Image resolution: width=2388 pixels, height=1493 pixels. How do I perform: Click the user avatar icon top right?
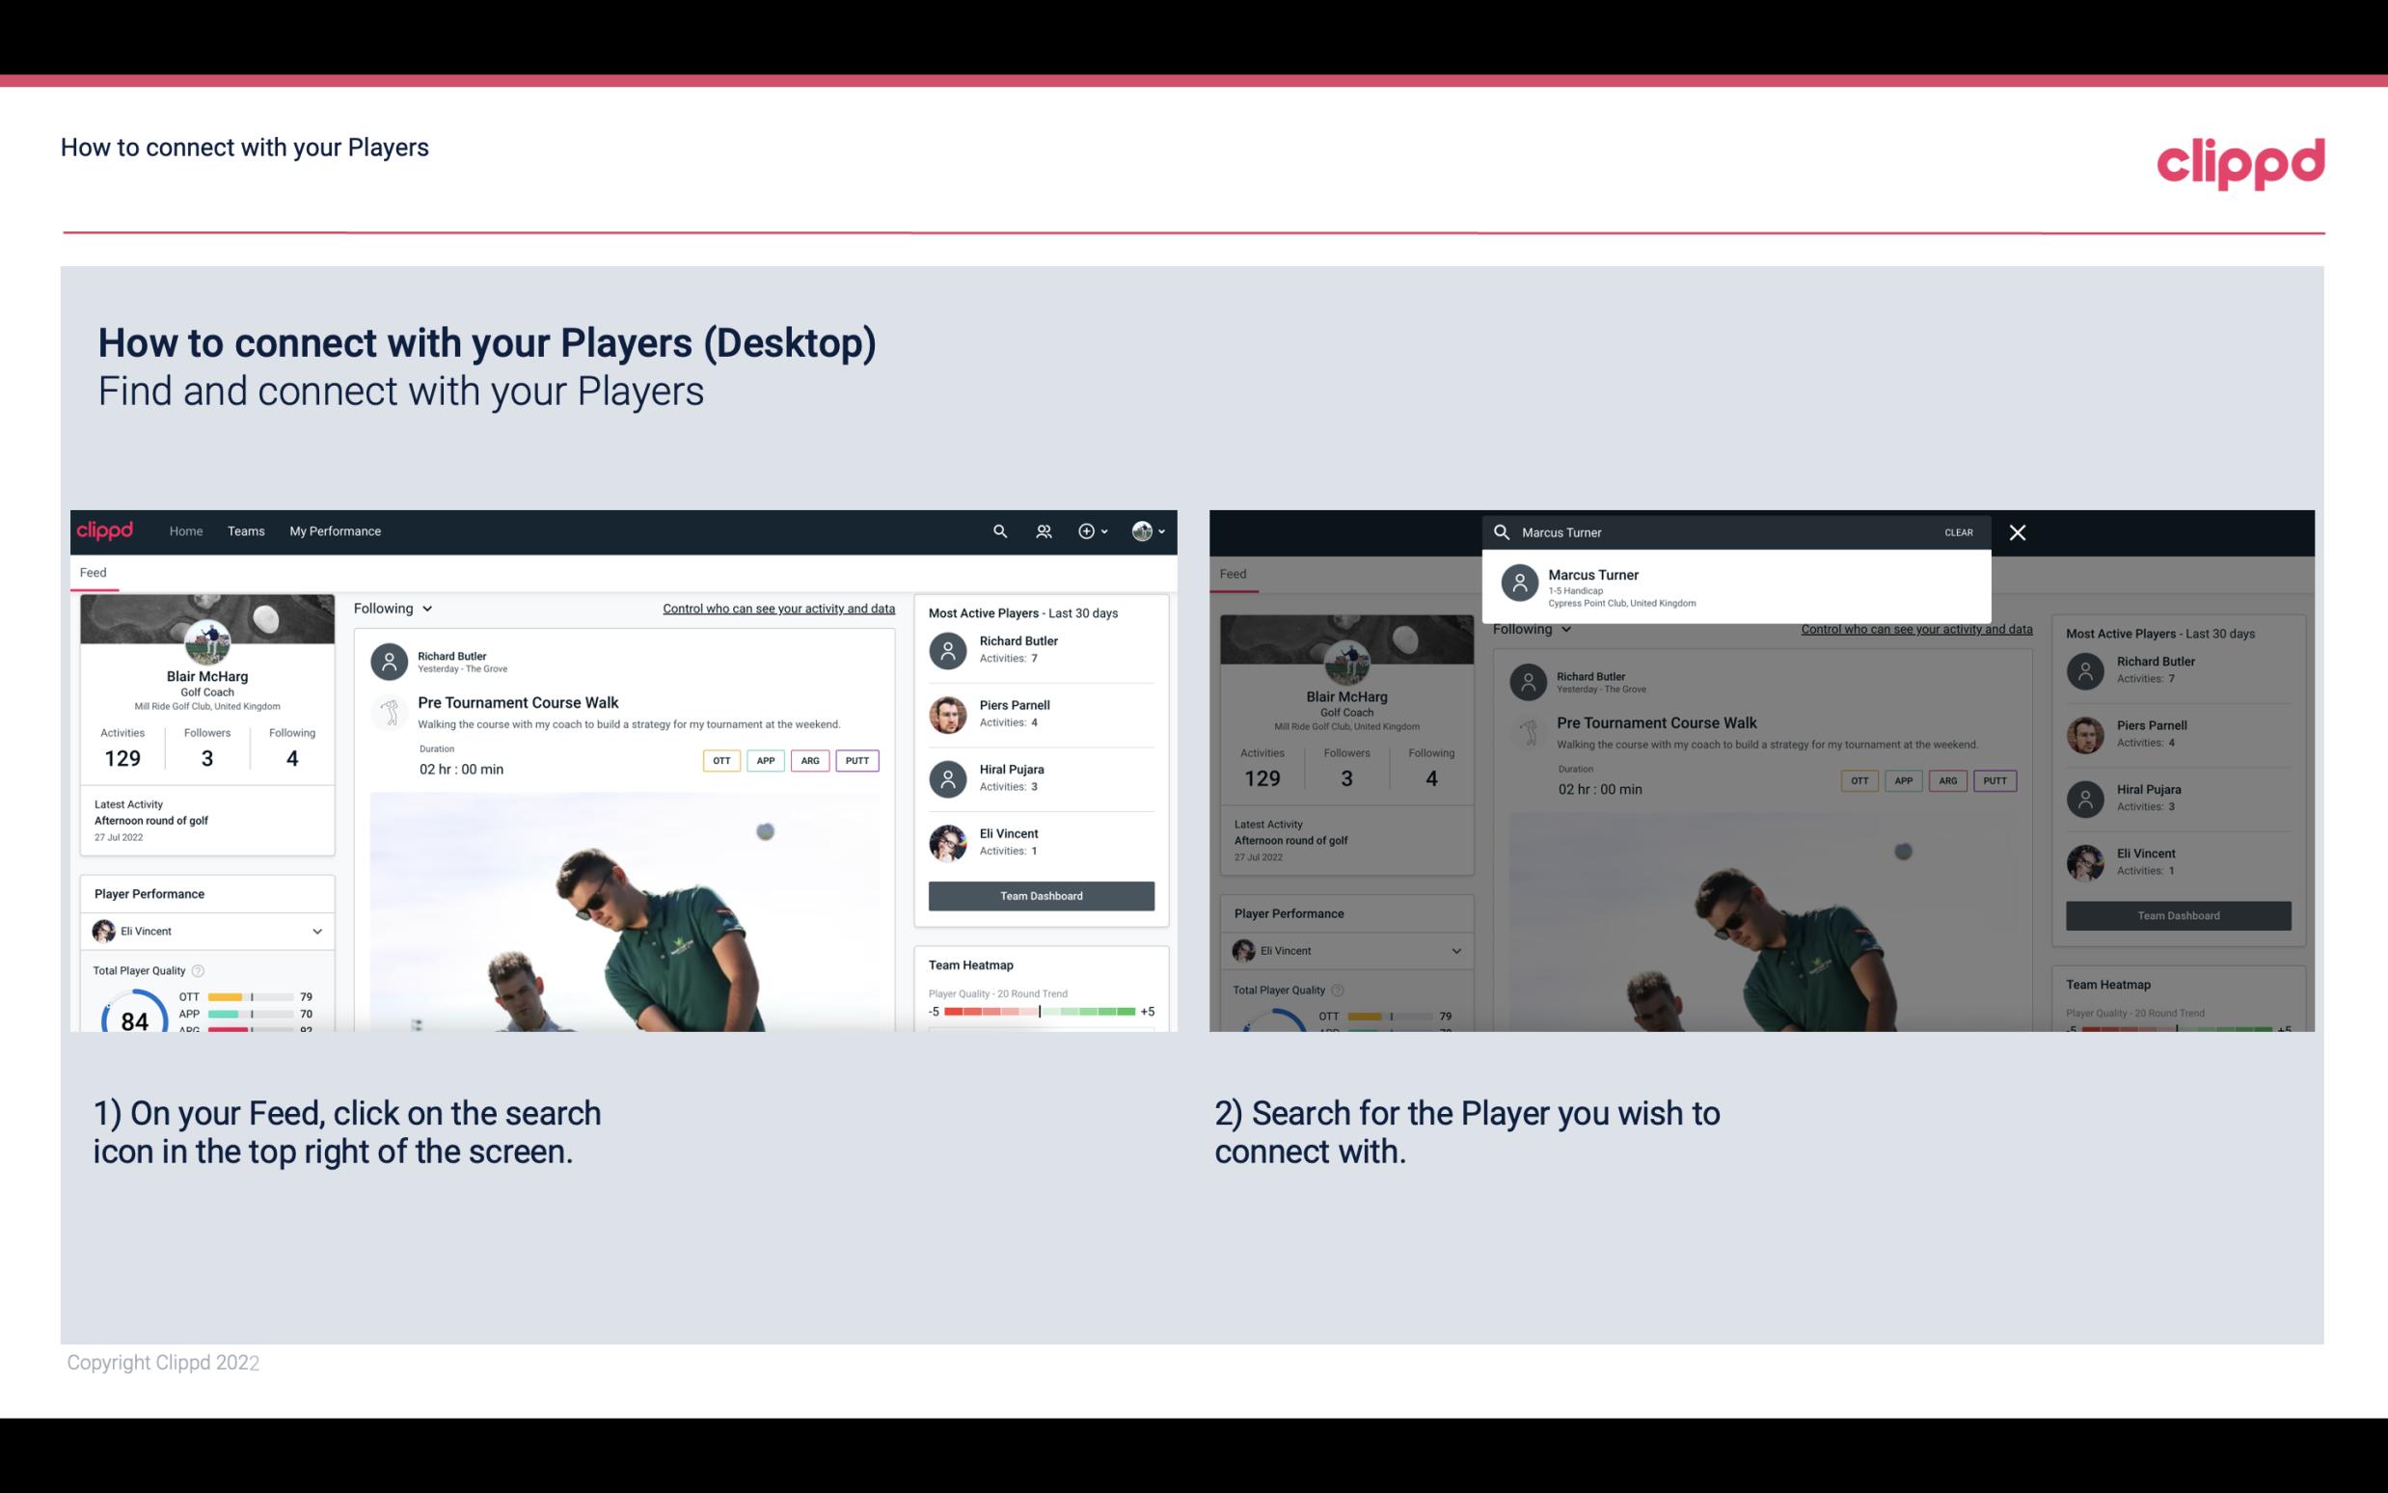click(x=1140, y=531)
